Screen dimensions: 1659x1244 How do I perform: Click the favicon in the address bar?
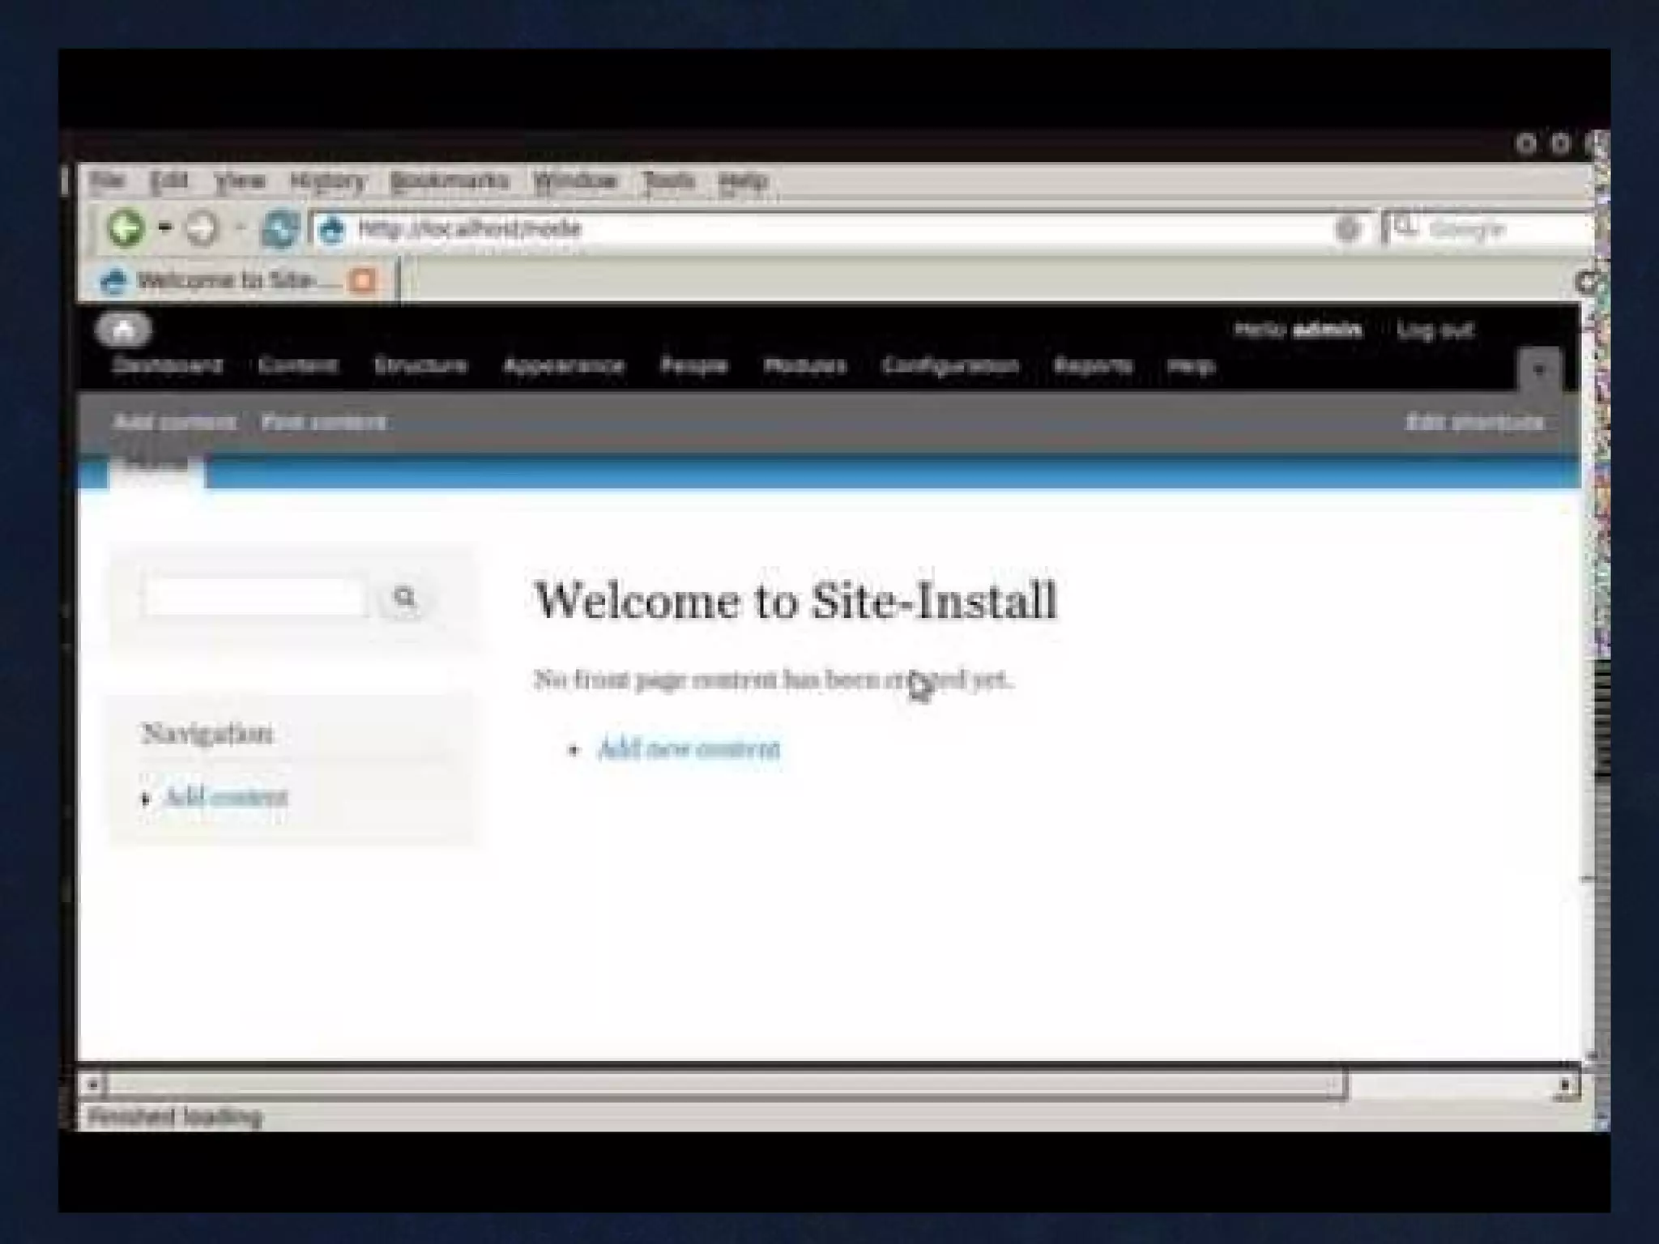tap(332, 229)
